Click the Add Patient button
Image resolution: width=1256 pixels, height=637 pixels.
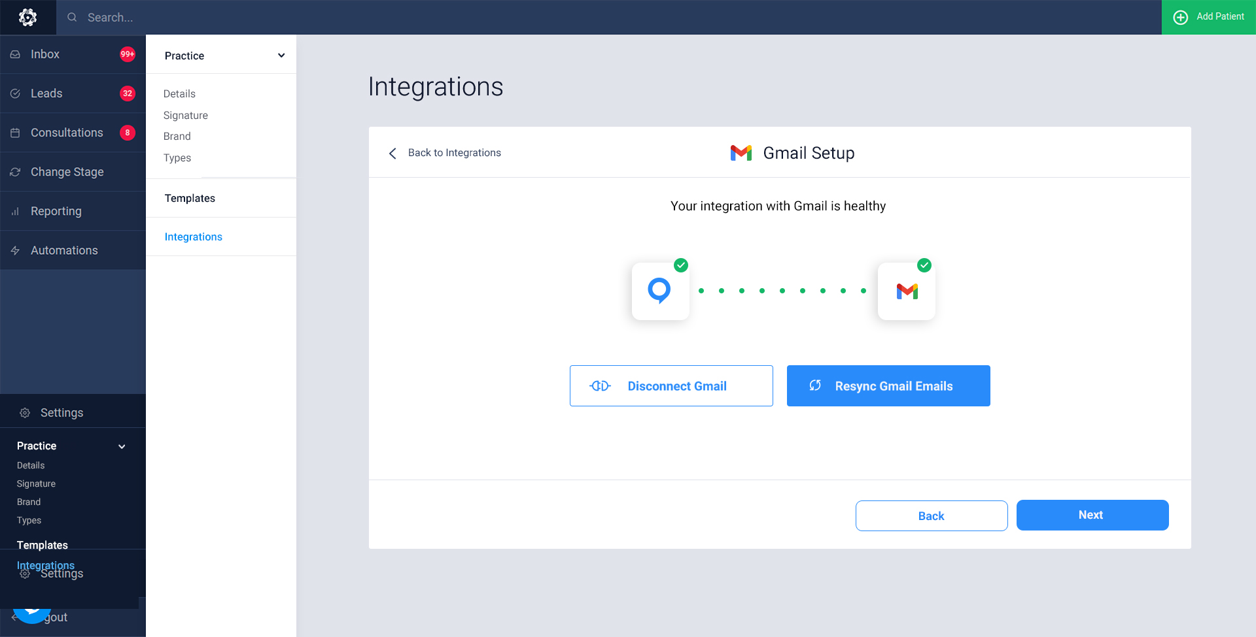[x=1208, y=17]
